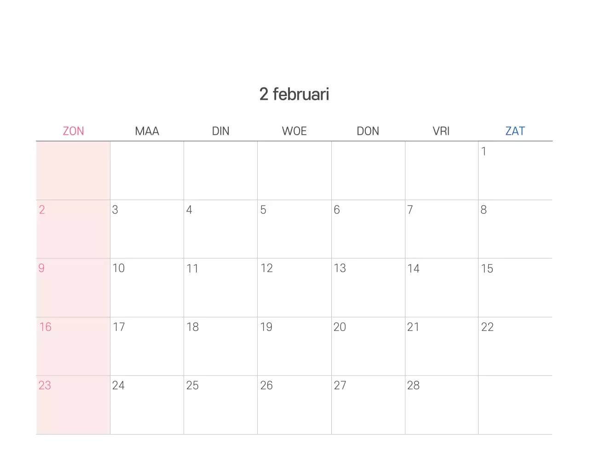Select the date 18 cell
Viewport: 589px width, 474px height.
[x=220, y=346]
